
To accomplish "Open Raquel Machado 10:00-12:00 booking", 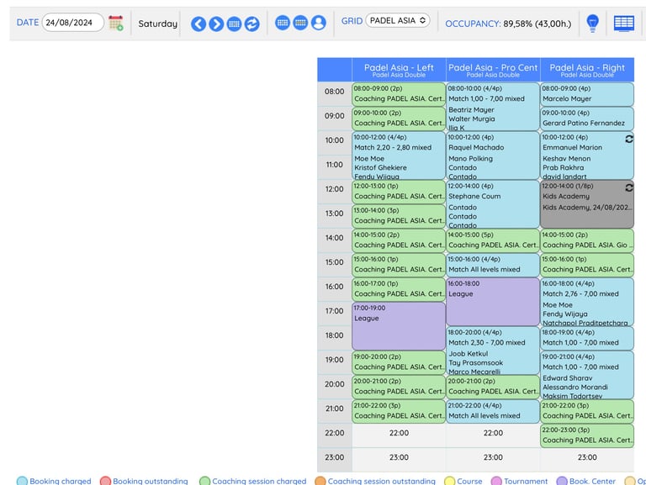I will (493, 156).
